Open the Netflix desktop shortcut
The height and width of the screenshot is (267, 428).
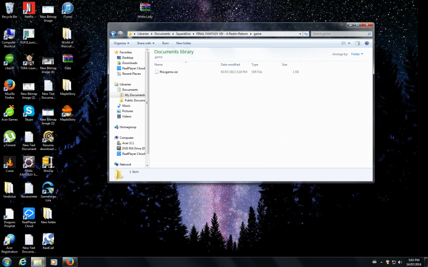pos(29,10)
